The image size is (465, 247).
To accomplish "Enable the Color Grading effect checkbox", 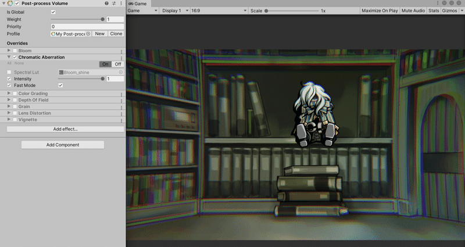I will (15, 94).
